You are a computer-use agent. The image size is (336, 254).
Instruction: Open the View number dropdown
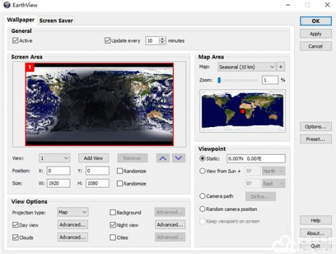(x=55, y=158)
